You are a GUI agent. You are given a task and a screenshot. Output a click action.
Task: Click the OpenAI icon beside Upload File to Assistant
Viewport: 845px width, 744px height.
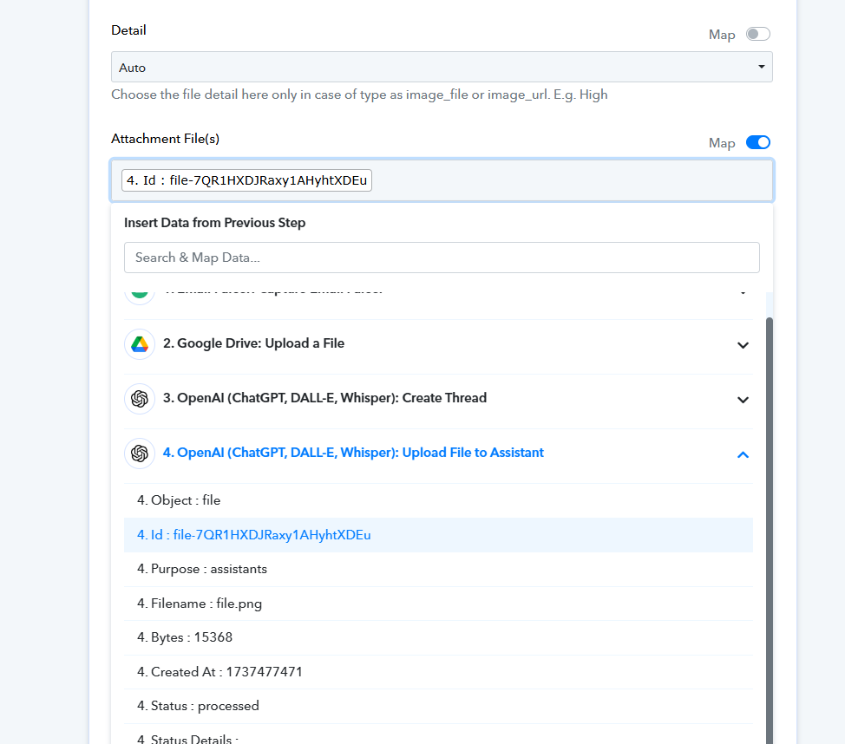coord(140,454)
